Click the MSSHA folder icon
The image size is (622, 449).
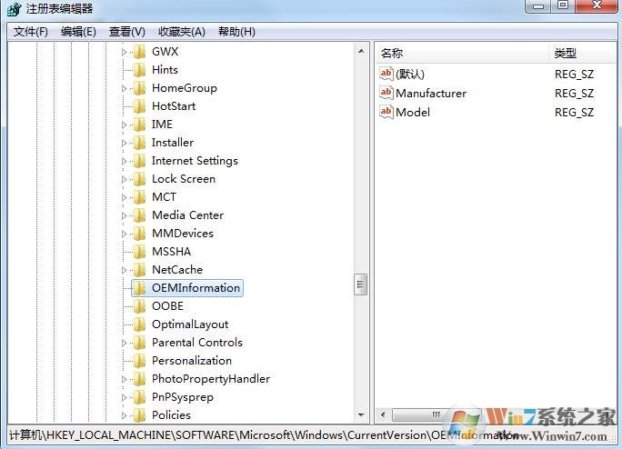click(140, 252)
